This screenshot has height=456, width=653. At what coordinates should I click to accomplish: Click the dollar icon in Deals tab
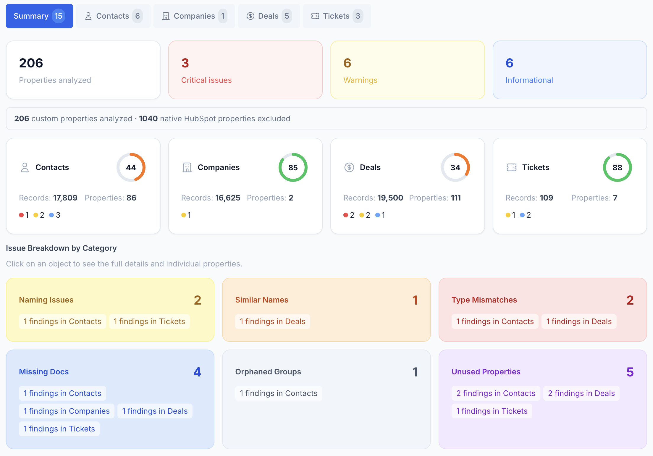tap(250, 16)
